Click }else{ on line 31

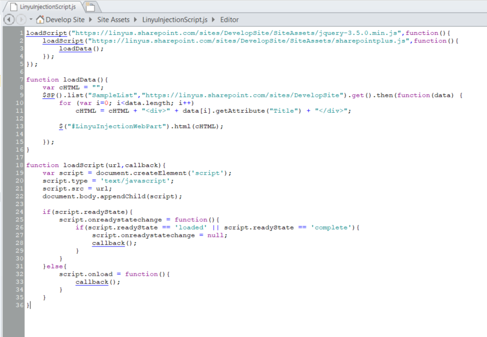coord(55,266)
